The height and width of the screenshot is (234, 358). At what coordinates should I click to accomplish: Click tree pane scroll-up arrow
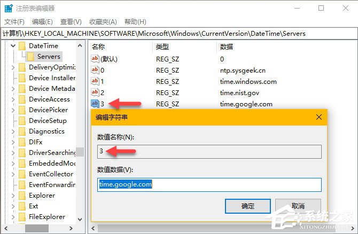pos(80,45)
